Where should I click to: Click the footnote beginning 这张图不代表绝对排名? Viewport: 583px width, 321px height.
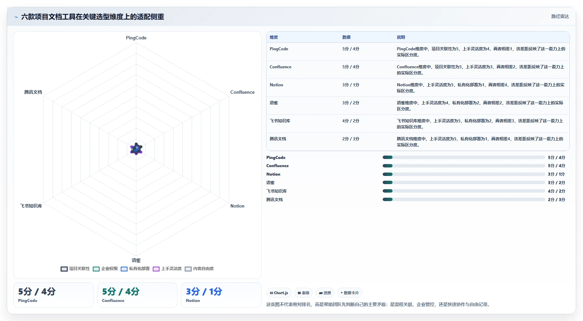379,304
